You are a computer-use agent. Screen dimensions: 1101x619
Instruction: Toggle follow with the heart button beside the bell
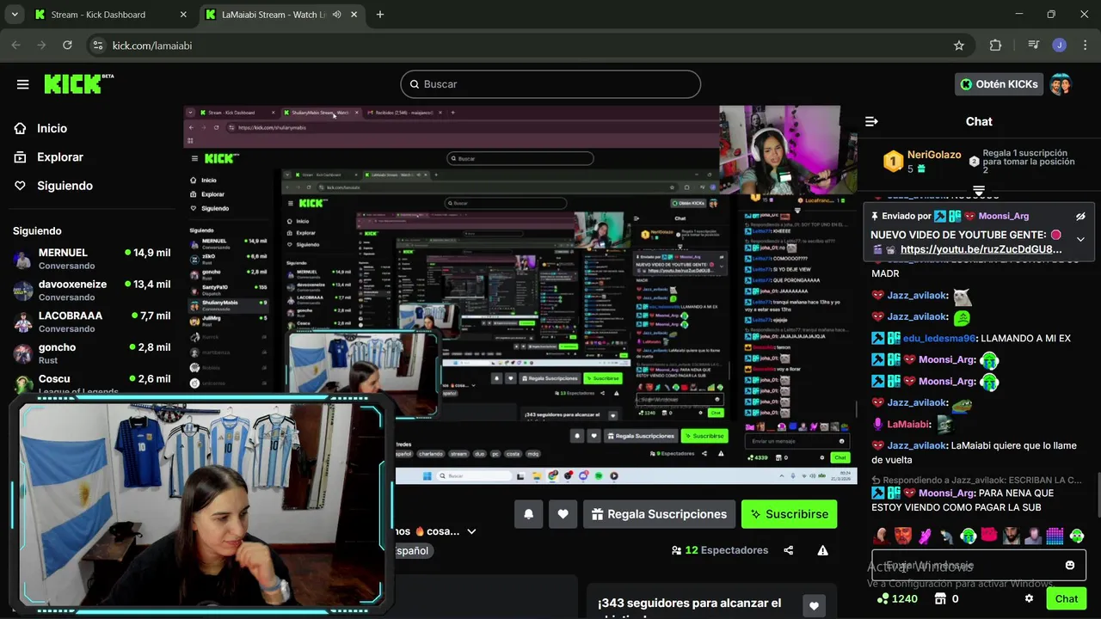(563, 514)
